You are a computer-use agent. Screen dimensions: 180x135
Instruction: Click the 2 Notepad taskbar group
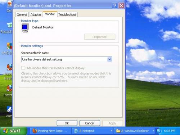pos(92,131)
